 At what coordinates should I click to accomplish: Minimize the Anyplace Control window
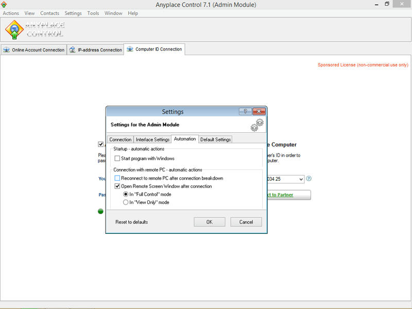coord(376,5)
